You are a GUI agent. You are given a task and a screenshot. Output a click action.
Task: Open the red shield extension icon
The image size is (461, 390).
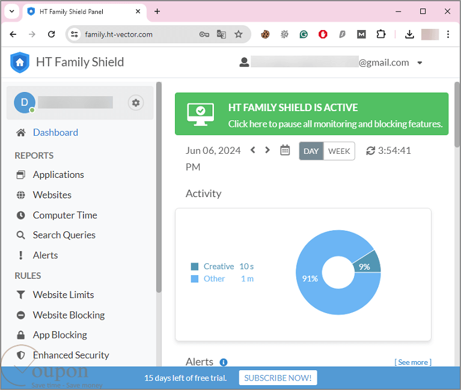point(323,34)
